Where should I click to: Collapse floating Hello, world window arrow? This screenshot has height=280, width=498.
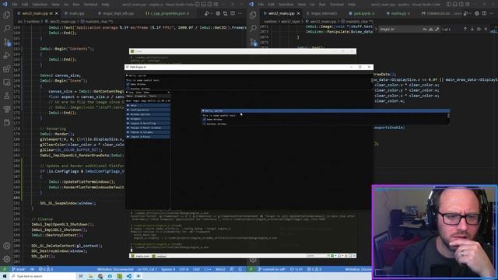coord(203,110)
